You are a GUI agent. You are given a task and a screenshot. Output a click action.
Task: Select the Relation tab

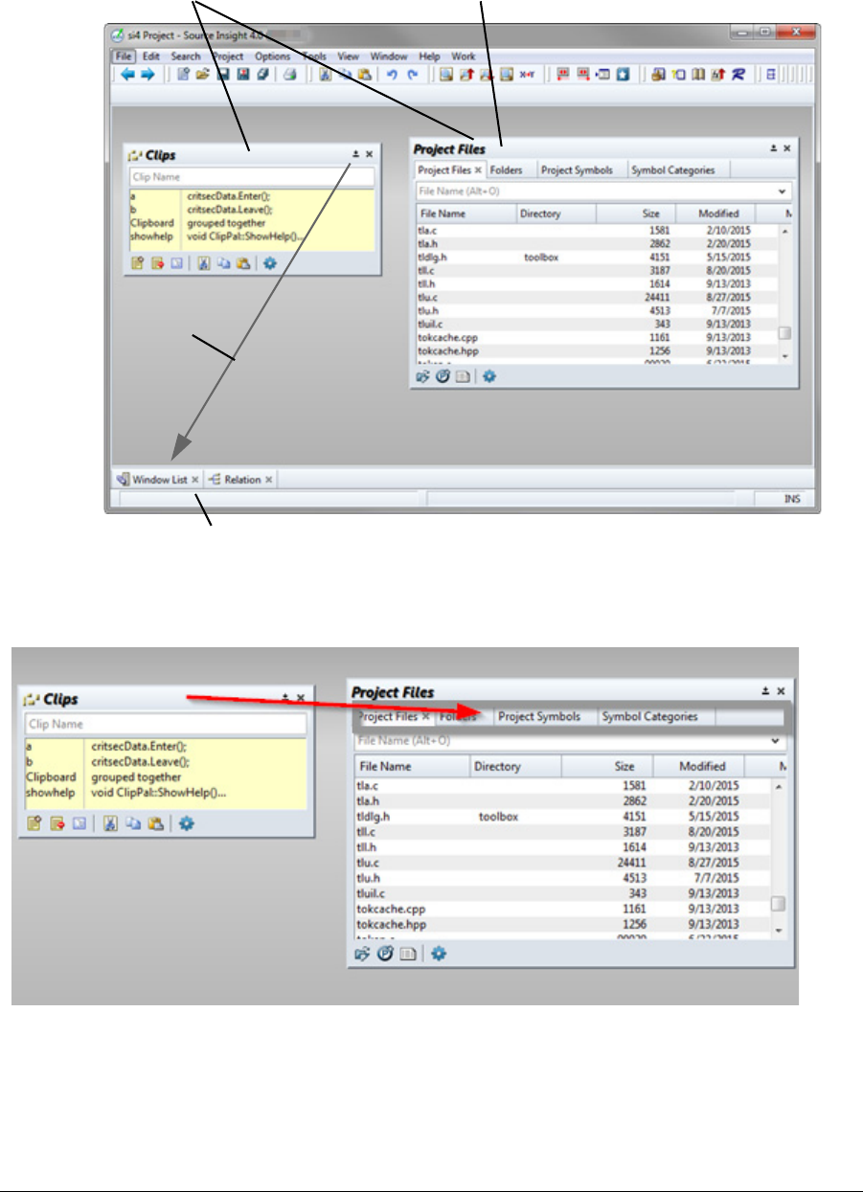pyautogui.click(x=238, y=480)
